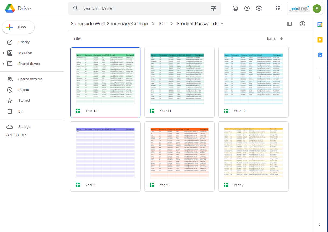Open the Google apps grid

coord(278,8)
